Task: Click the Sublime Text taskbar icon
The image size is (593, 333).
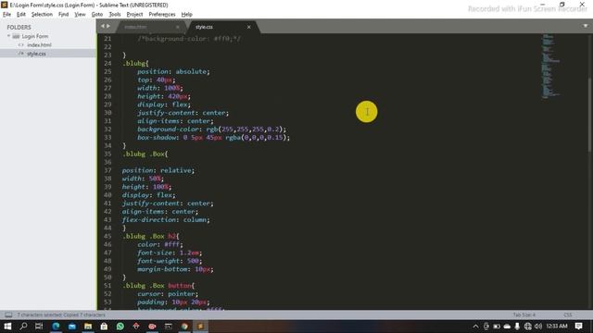Action: click(x=200, y=327)
